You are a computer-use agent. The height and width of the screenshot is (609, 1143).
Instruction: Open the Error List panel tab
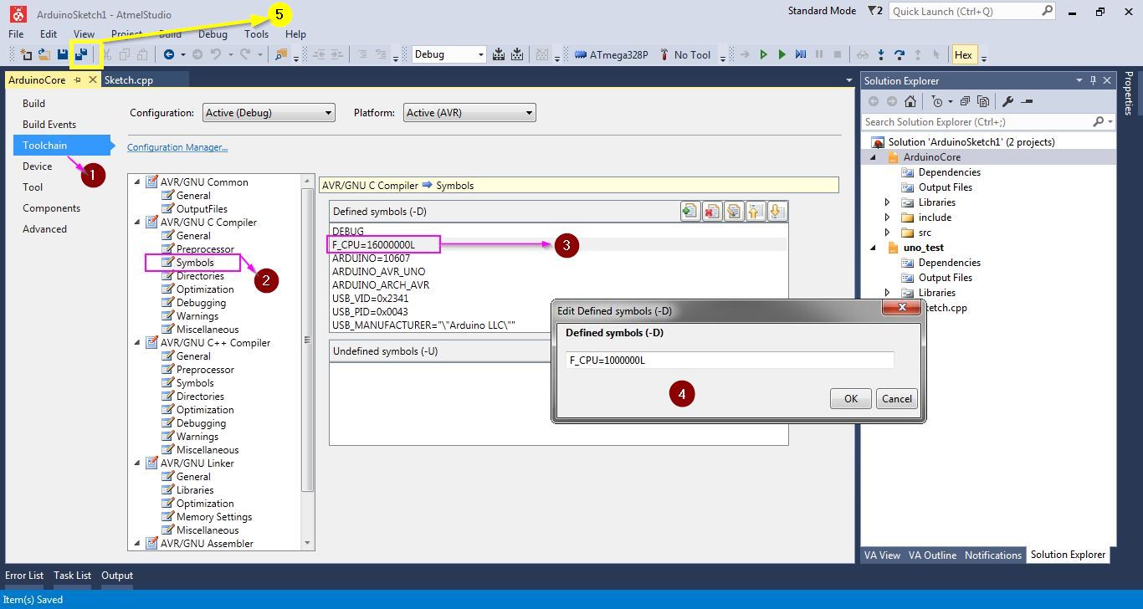click(24, 575)
